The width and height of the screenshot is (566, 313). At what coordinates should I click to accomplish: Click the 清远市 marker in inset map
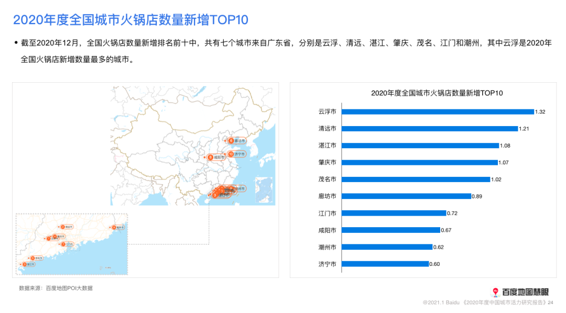click(63, 227)
